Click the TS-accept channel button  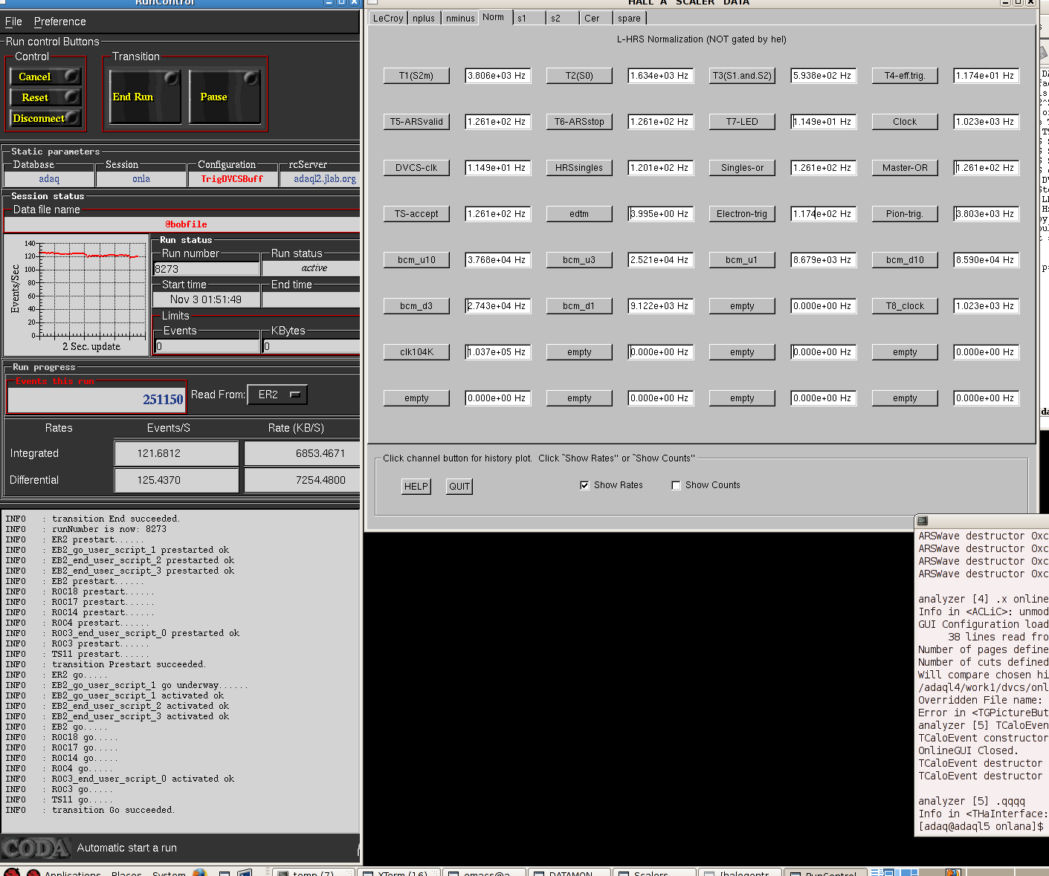(416, 214)
